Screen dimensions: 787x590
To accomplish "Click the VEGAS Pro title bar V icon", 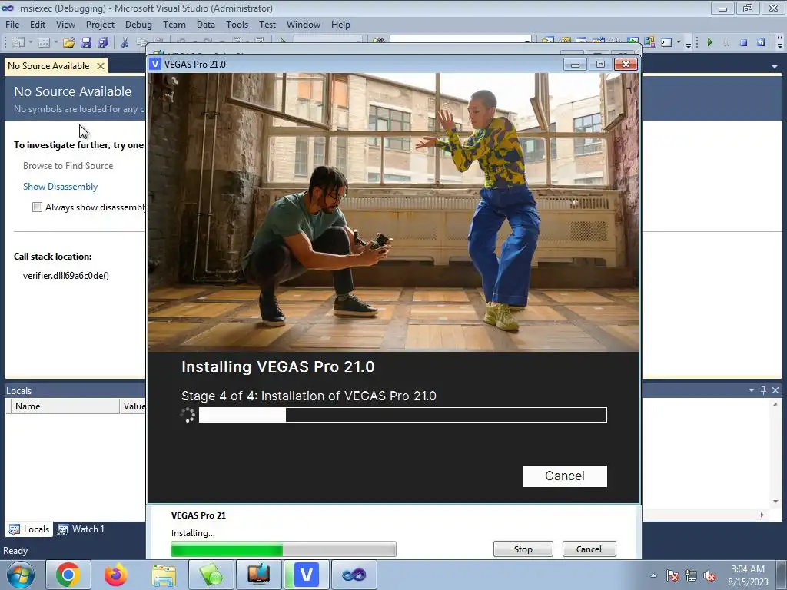I will [x=155, y=65].
